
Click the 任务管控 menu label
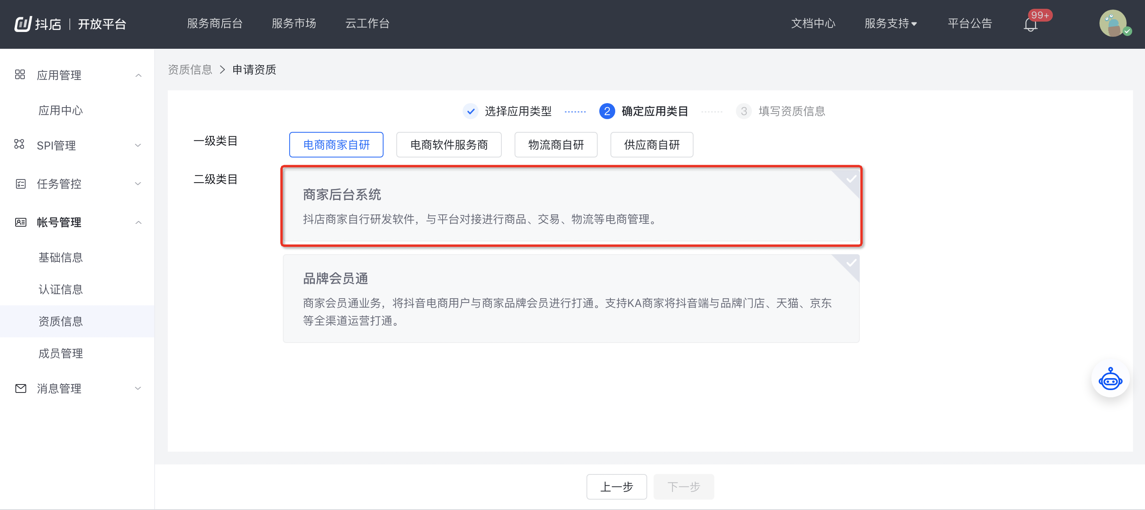click(59, 183)
